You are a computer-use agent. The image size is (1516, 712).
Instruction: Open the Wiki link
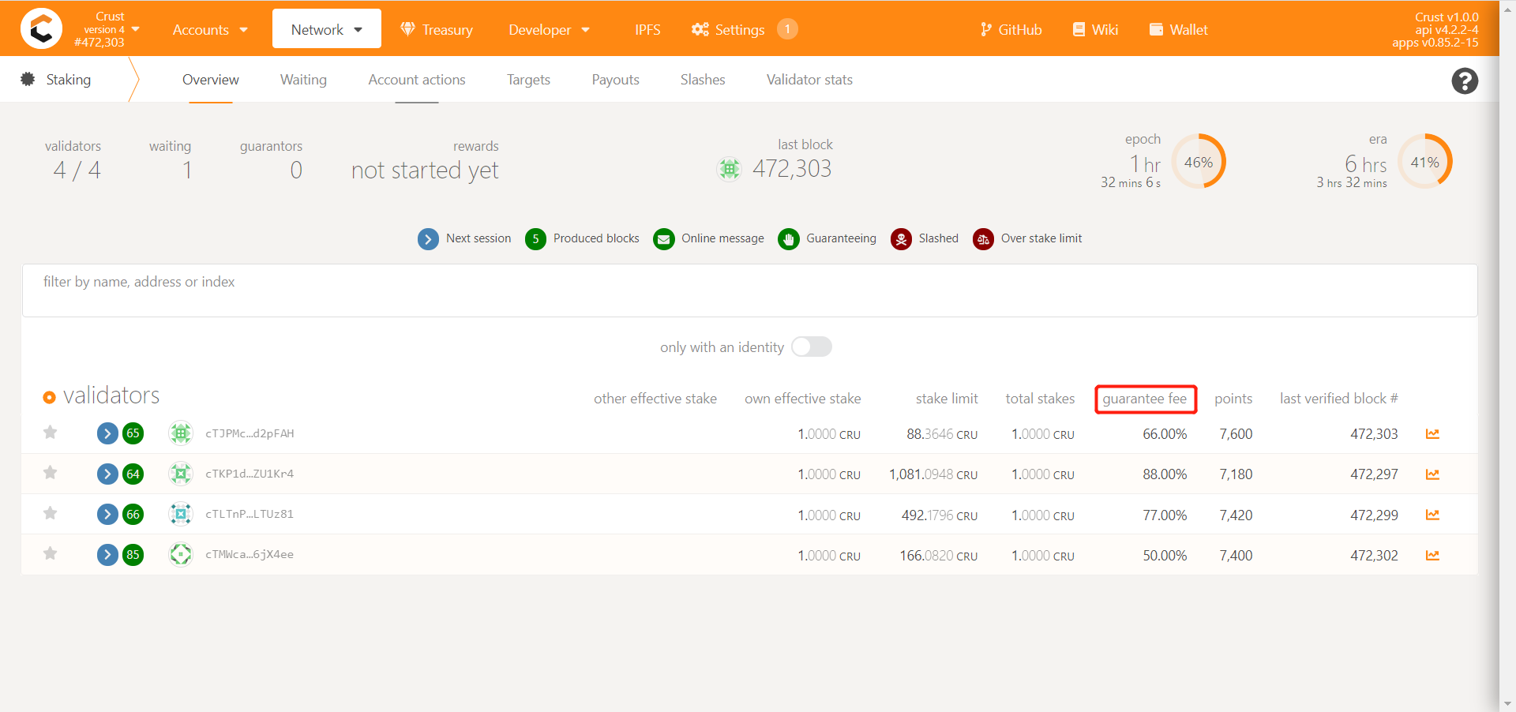click(1095, 29)
